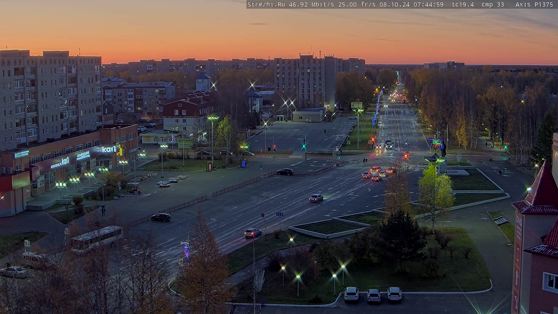Select the 46.92 Mbit/s bitrate readout

tap(312, 4)
